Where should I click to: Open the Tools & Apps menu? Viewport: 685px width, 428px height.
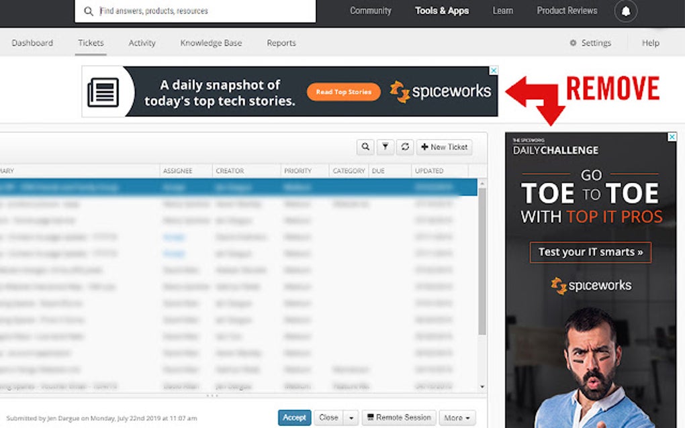tap(441, 11)
